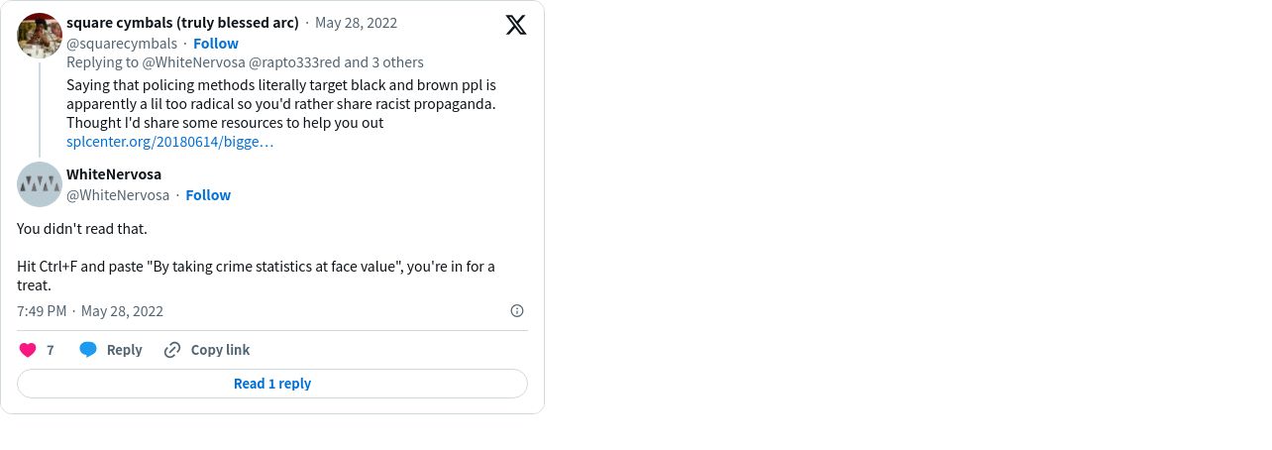Open the splcenter.org article link
Image resolution: width=1272 pixels, height=450 pixels.
click(x=170, y=142)
